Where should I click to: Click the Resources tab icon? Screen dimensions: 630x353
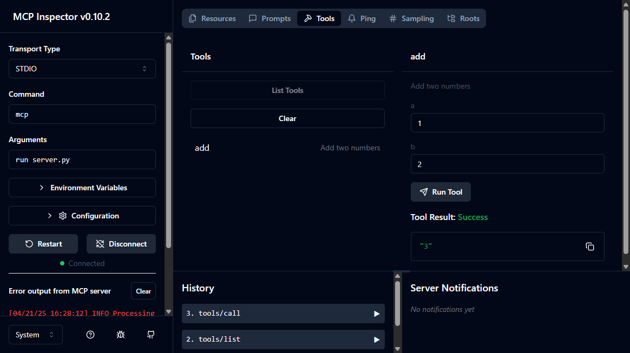tap(192, 18)
